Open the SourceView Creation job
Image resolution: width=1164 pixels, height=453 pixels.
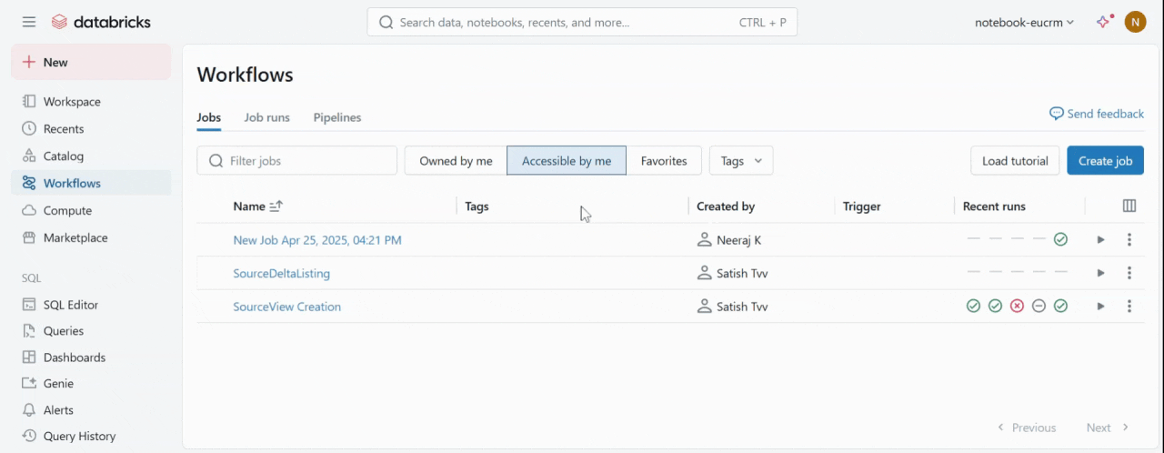coord(287,307)
